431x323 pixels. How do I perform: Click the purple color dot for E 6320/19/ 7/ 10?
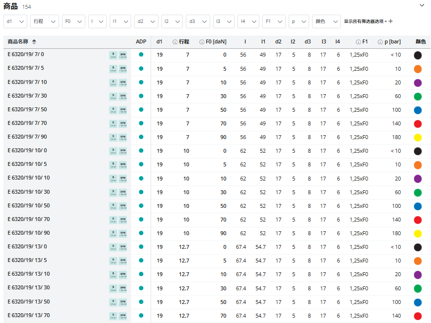[x=418, y=83]
